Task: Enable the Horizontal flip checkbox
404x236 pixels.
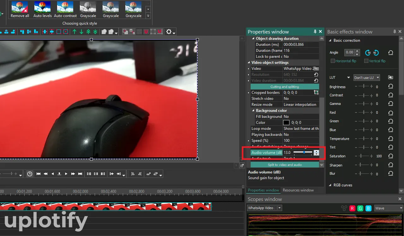Action: [333, 61]
